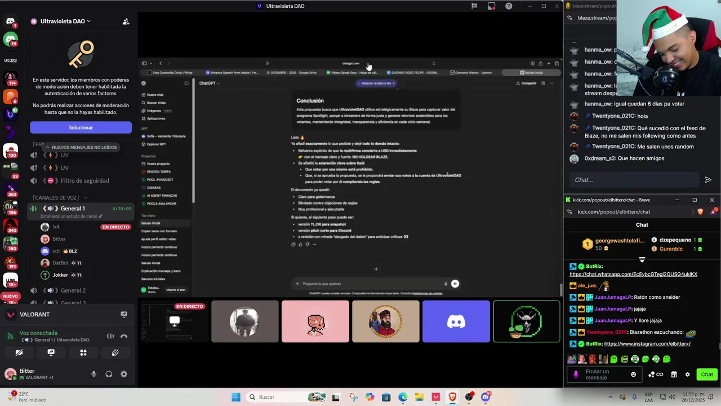Open Microsoft Store in taskbar
The width and height of the screenshot is (721, 406).
click(x=386, y=397)
